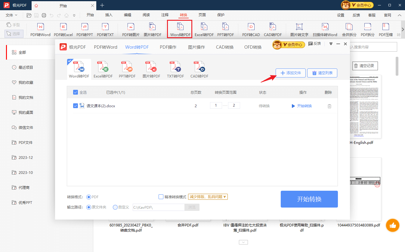Choose TXT转PDF in the dialog
Viewport: 405px width, 252px height.
click(x=175, y=69)
